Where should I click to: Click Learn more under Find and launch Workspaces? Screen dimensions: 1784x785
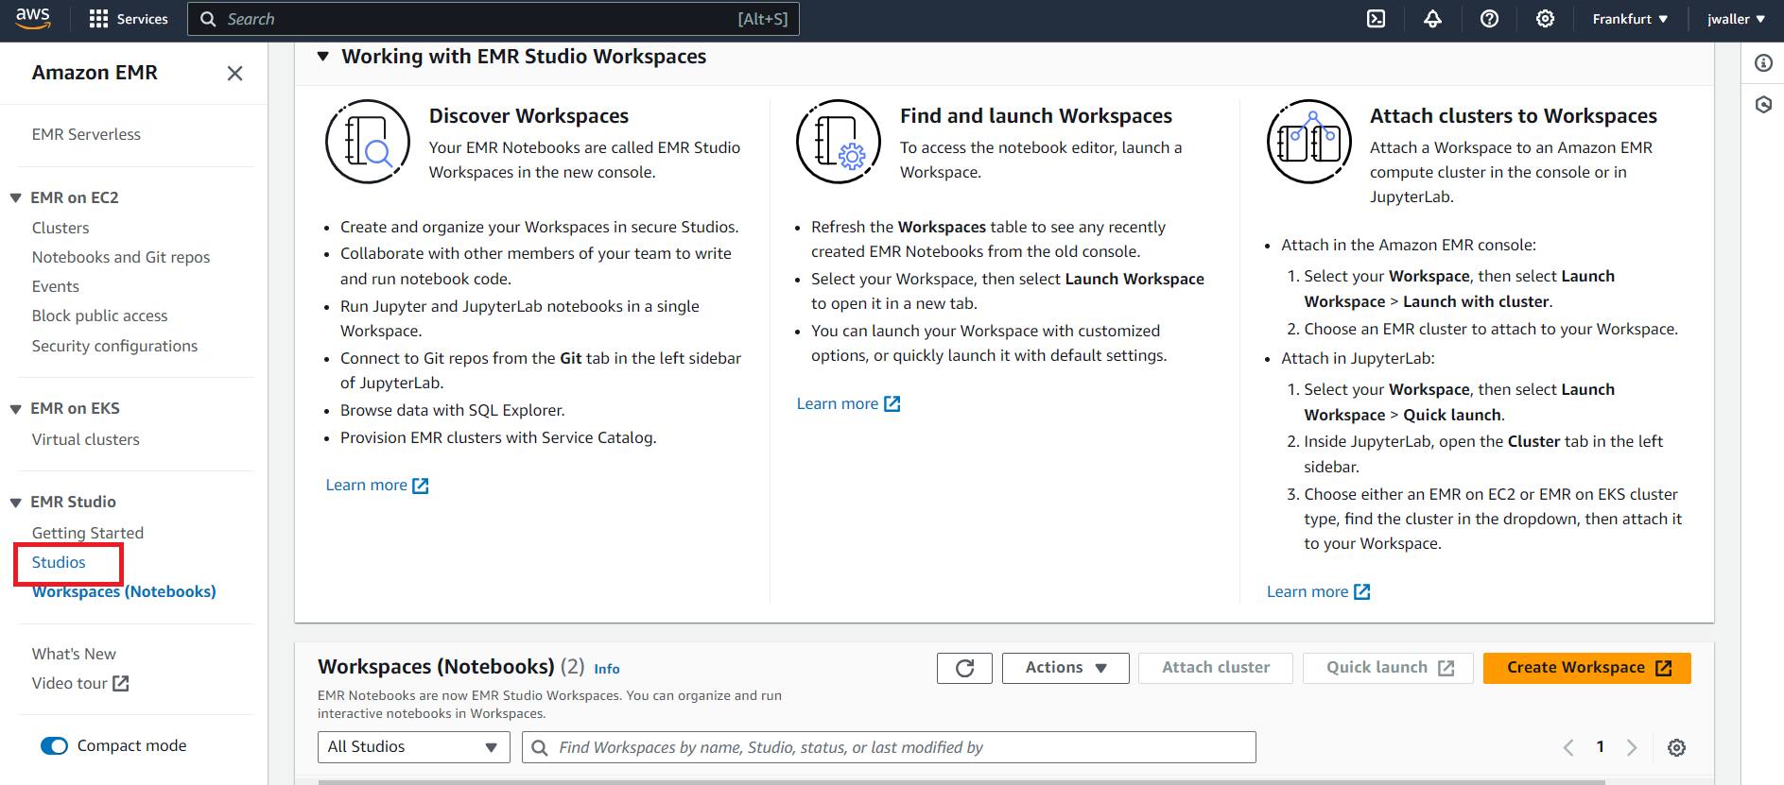pos(848,404)
